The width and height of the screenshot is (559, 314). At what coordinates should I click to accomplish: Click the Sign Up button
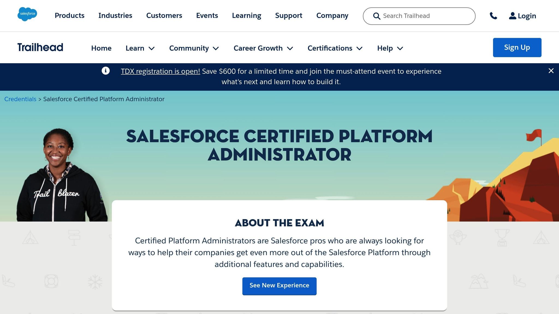[x=517, y=47]
